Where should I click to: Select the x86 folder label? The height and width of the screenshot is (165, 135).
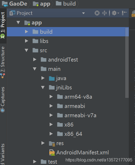(x=69, y=125)
